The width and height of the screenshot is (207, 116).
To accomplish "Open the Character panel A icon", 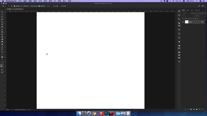I will click(179, 62).
